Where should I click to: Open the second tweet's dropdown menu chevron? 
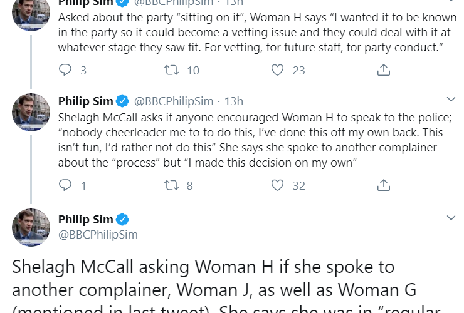point(450,100)
